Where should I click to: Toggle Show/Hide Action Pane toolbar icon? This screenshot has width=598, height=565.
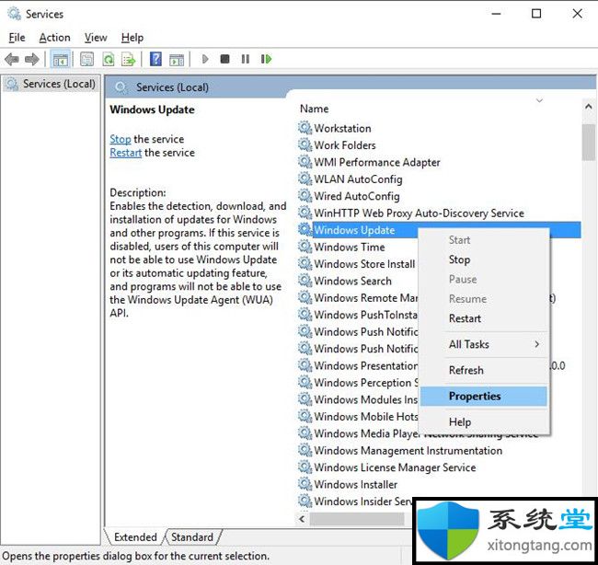pos(177,60)
